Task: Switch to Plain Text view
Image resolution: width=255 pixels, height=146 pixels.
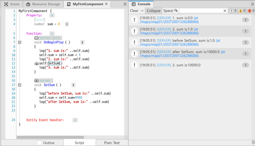Action: (x=112, y=143)
